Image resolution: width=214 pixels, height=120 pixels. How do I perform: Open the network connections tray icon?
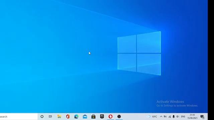[170, 117]
